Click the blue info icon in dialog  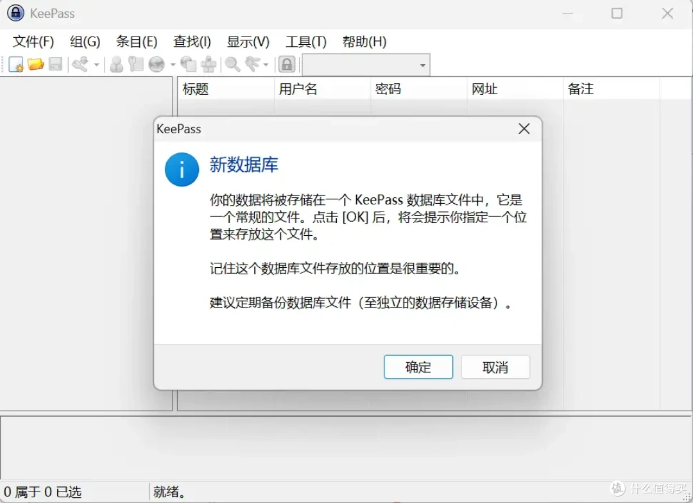tap(182, 169)
